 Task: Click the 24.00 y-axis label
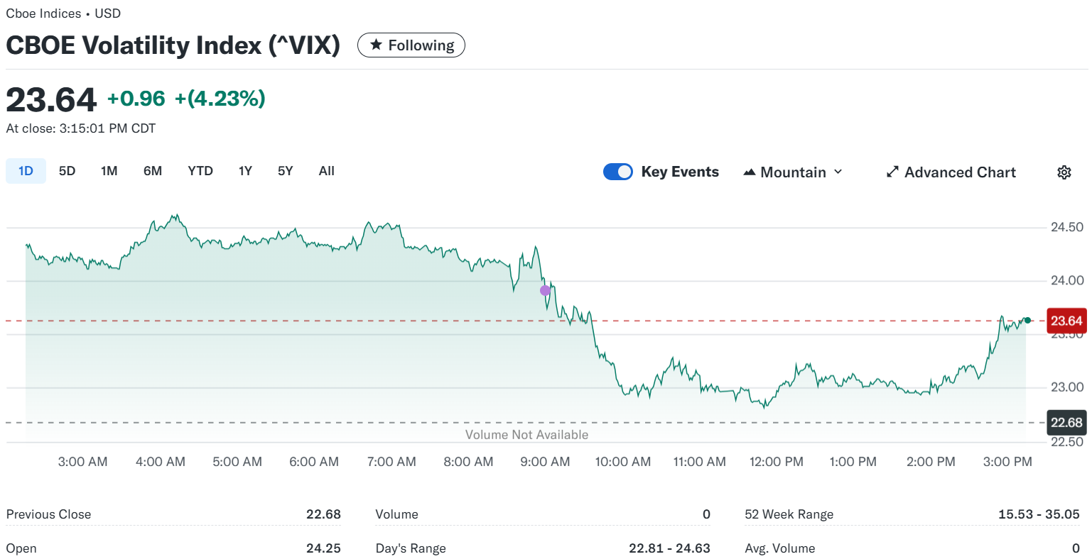click(1067, 280)
